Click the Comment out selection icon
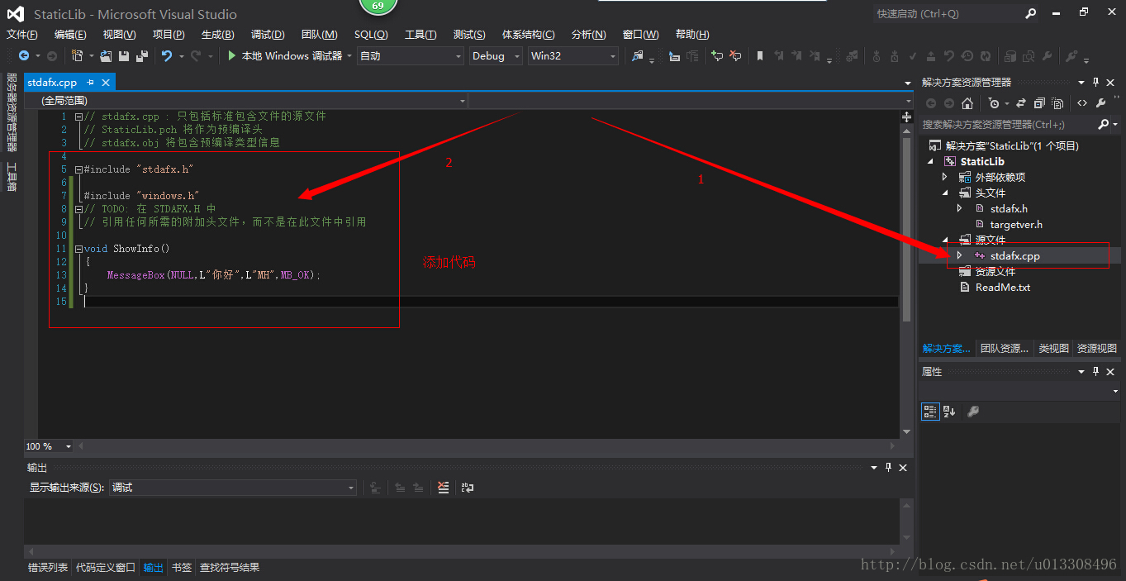 (x=716, y=56)
